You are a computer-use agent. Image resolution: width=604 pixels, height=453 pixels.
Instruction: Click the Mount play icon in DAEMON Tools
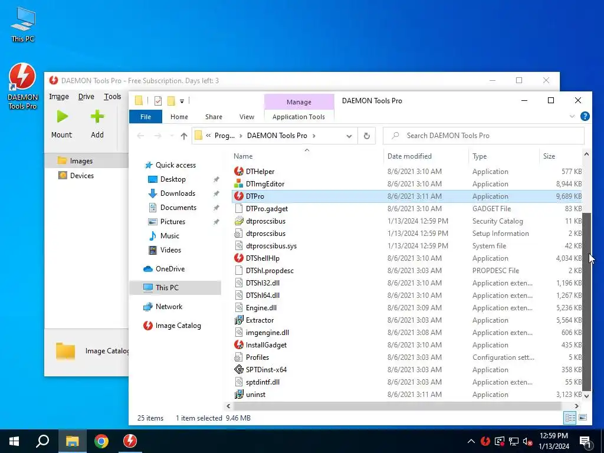pyautogui.click(x=62, y=117)
